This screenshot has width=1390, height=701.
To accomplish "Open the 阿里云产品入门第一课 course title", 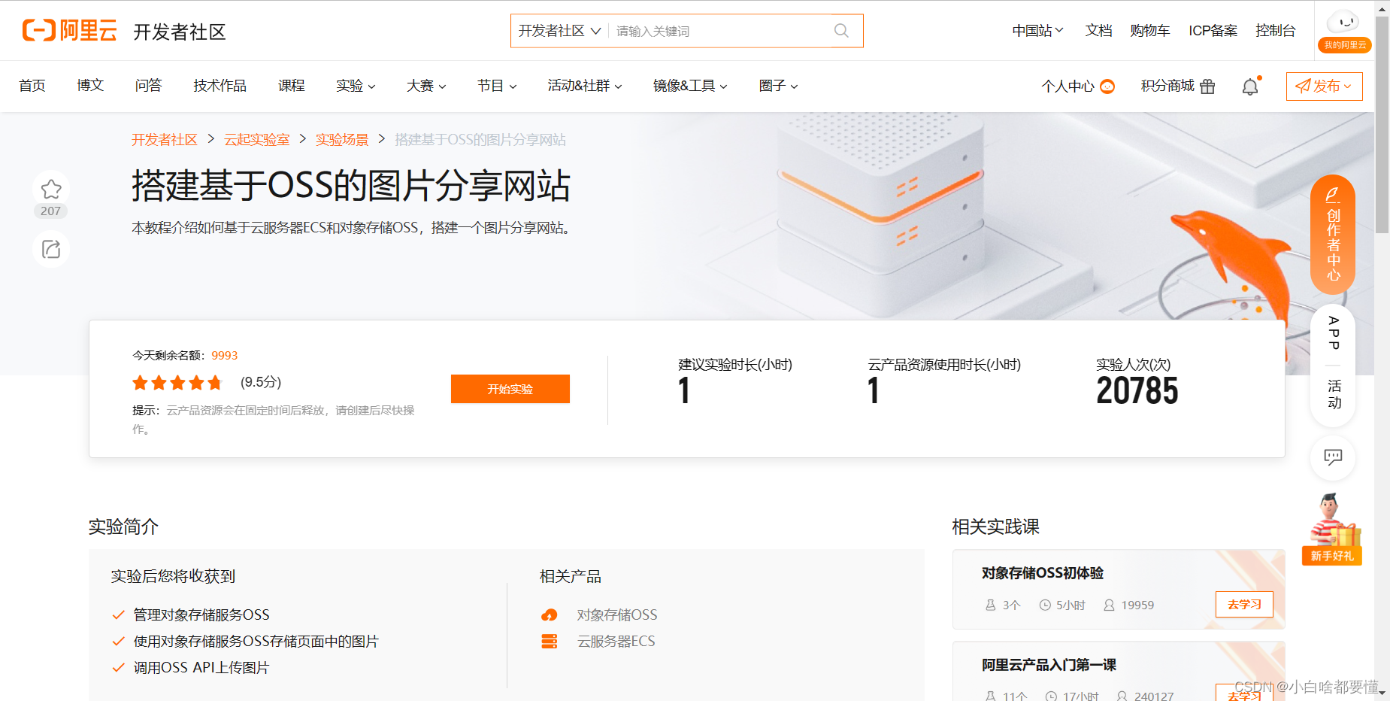I will 1049,665.
